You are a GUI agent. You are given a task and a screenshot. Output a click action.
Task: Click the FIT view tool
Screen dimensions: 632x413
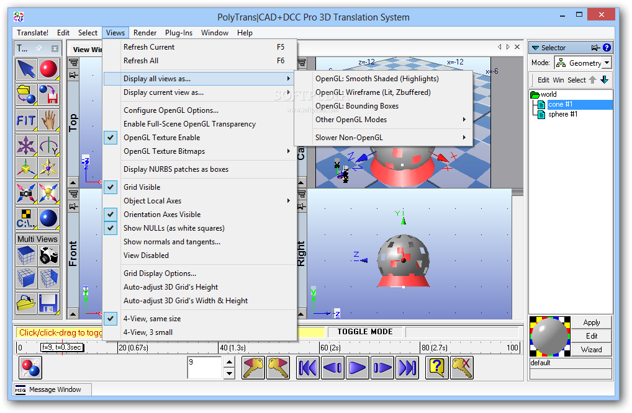pyautogui.click(x=26, y=120)
